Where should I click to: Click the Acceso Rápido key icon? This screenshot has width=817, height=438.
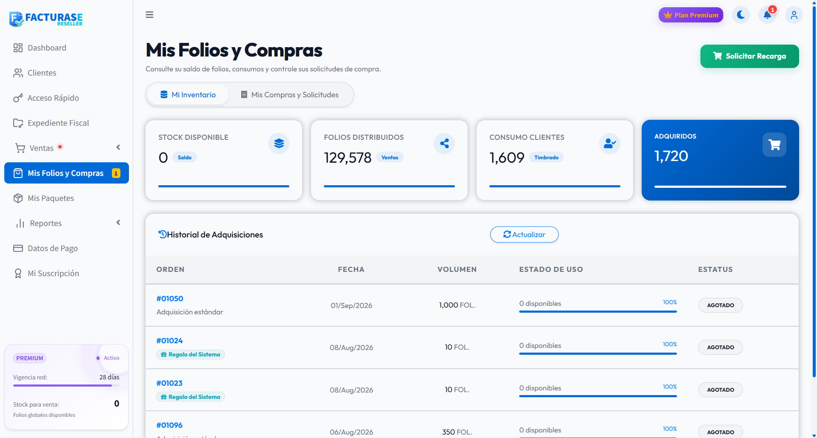pos(18,98)
